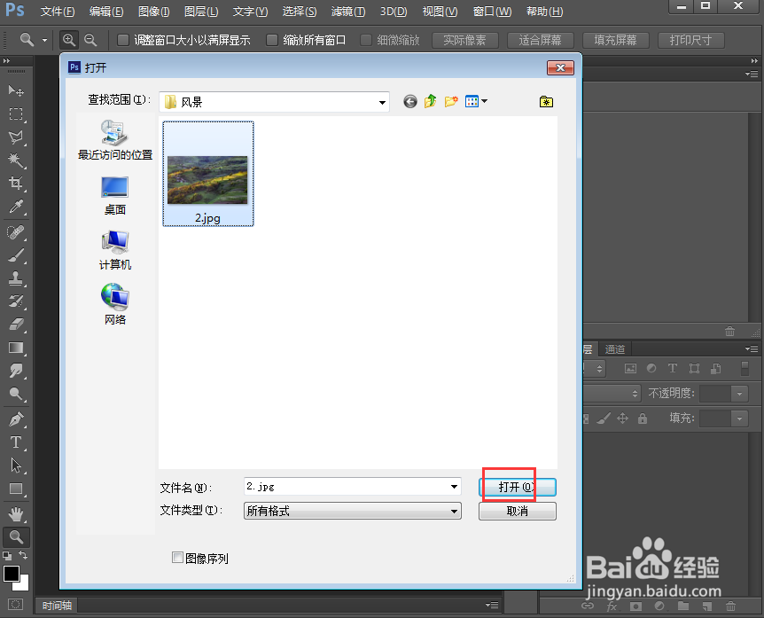Enable resize windows to fit checkbox
The width and height of the screenshot is (764, 618).
(x=123, y=40)
